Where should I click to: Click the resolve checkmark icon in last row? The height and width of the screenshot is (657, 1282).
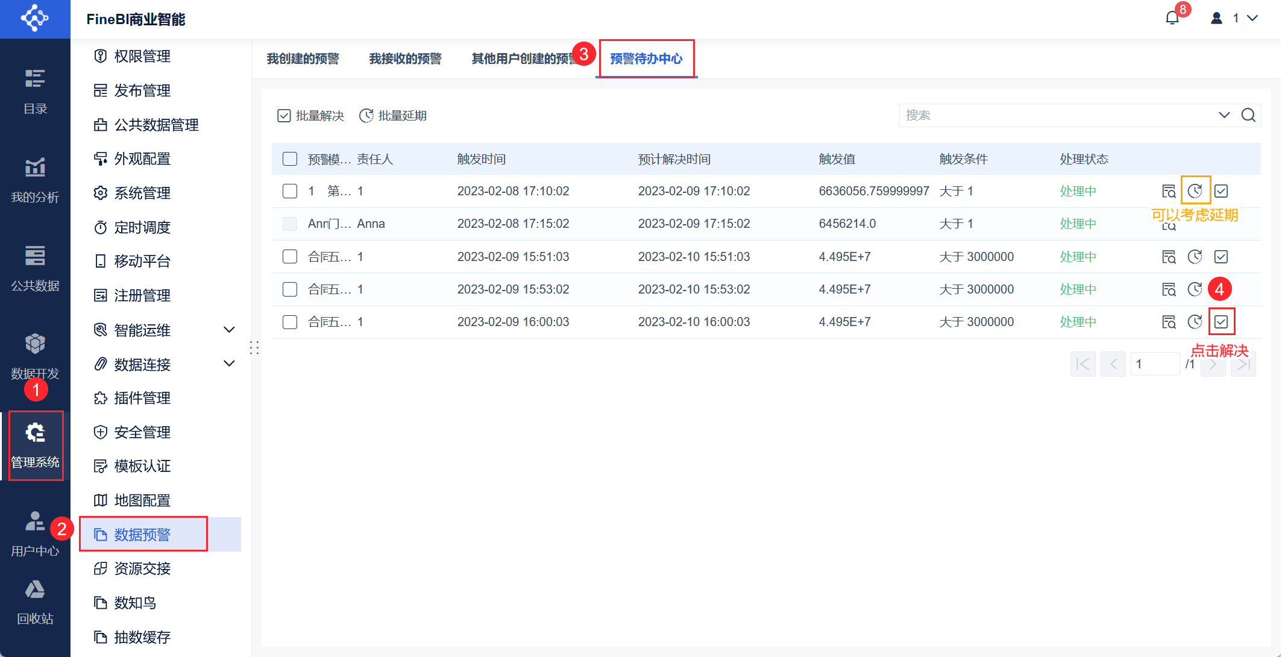[x=1221, y=322]
